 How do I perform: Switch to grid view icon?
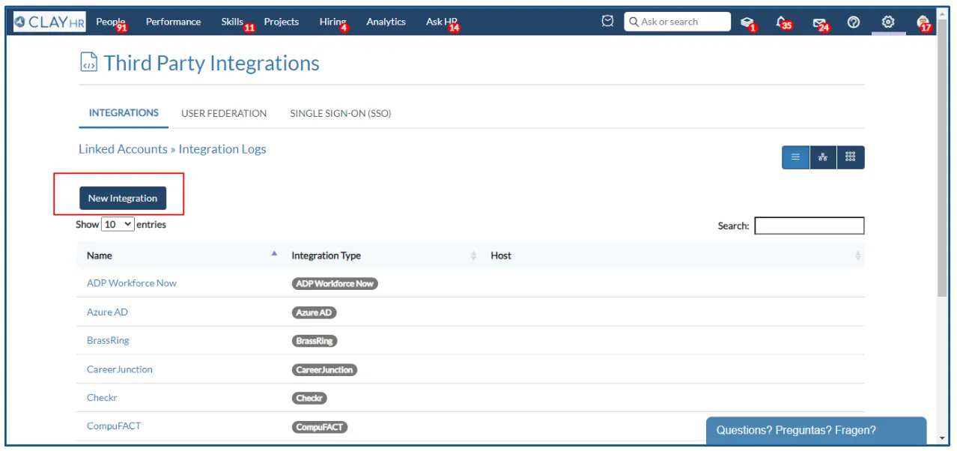(x=851, y=157)
